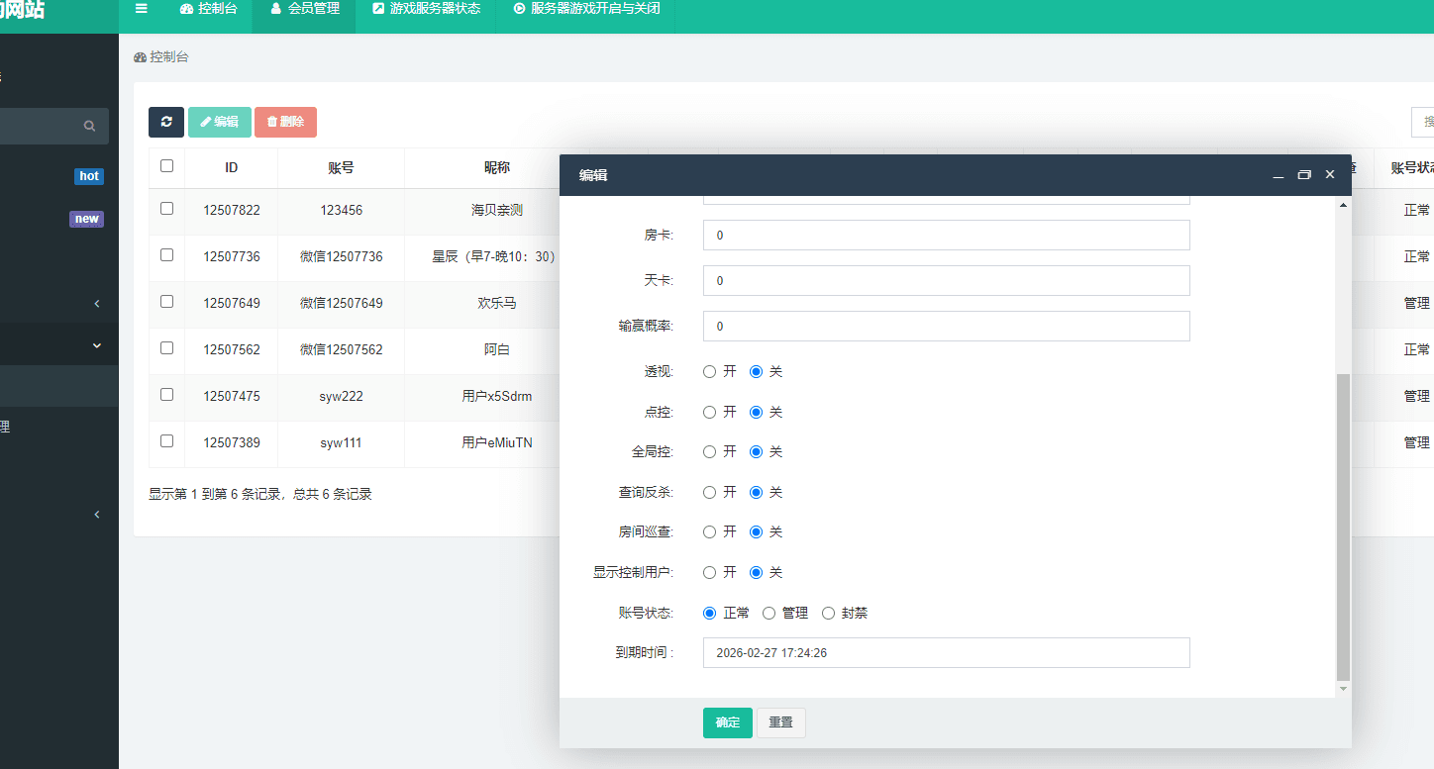Viewport: 1434px width, 769px height.
Task: Minimize the 编辑 dialog window
Action: coord(1279,175)
